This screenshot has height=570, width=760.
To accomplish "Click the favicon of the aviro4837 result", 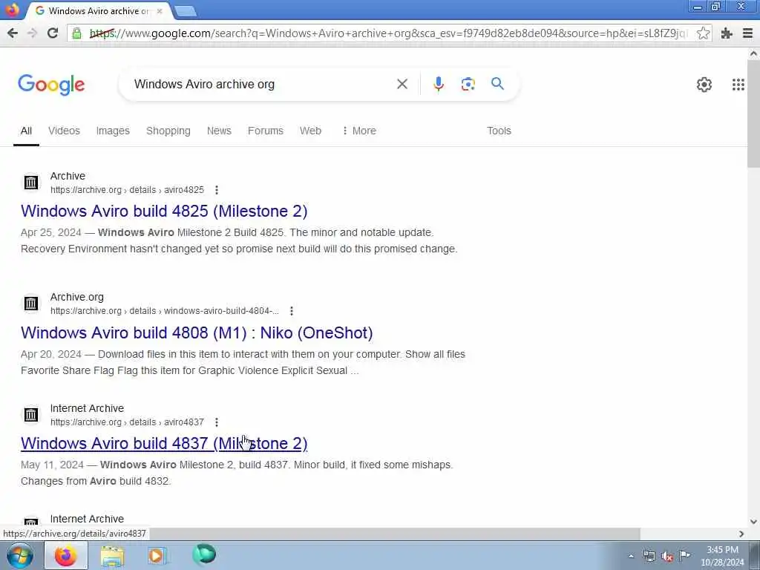I will (x=31, y=415).
